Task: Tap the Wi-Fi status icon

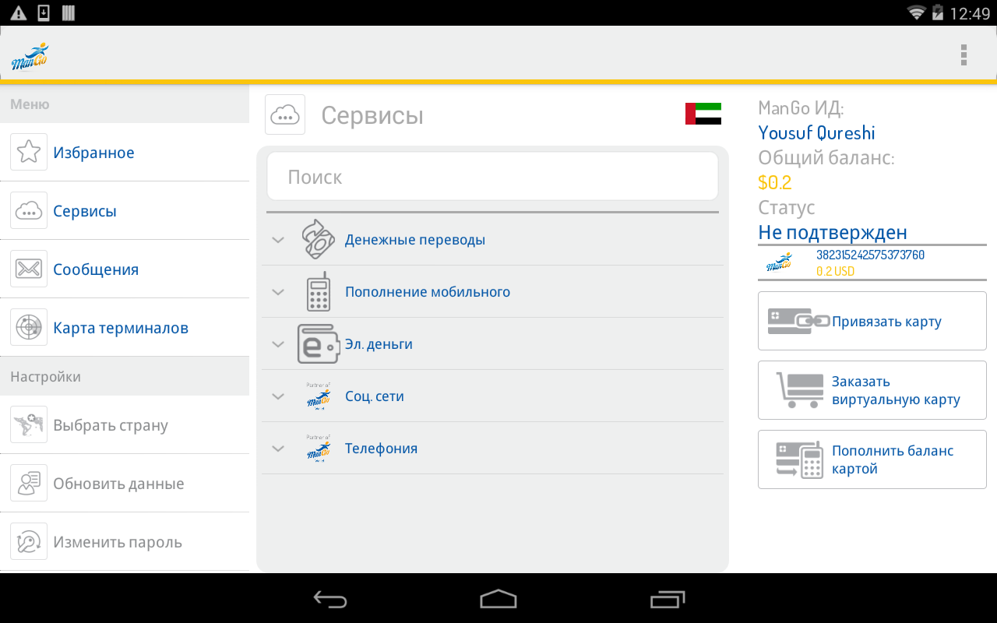Action: point(917,12)
